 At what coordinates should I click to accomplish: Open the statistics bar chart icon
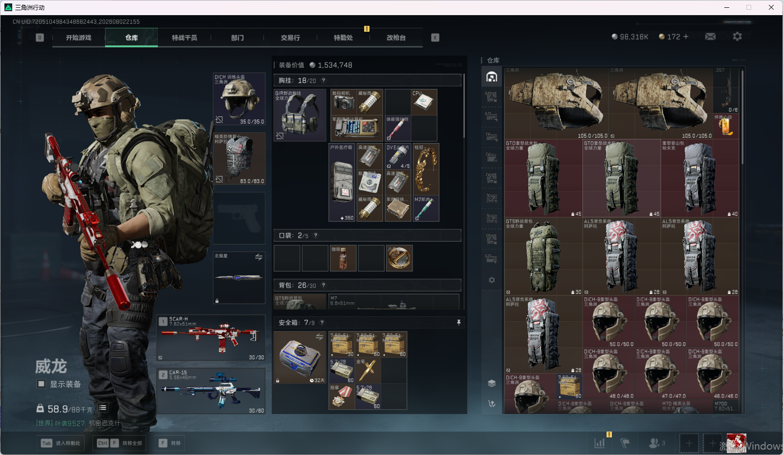tap(600, 443)
